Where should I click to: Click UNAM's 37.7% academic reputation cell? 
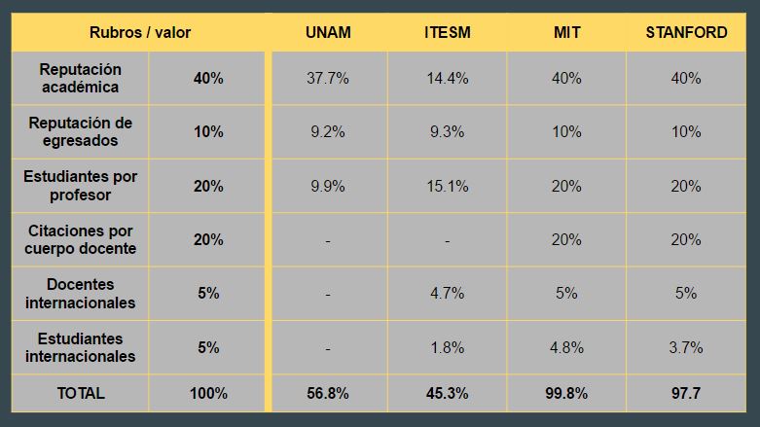pyautogui.click(x=328, y=78)
